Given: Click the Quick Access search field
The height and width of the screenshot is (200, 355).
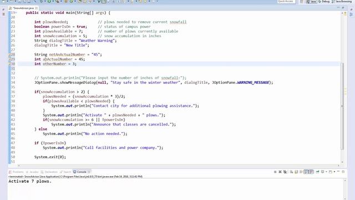Looking at the screenshot, I should pyautogui.click(x=286, y=1).
